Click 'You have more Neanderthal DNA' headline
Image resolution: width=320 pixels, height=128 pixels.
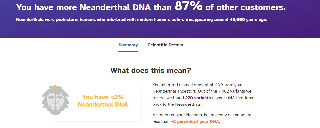coord(95,7)
